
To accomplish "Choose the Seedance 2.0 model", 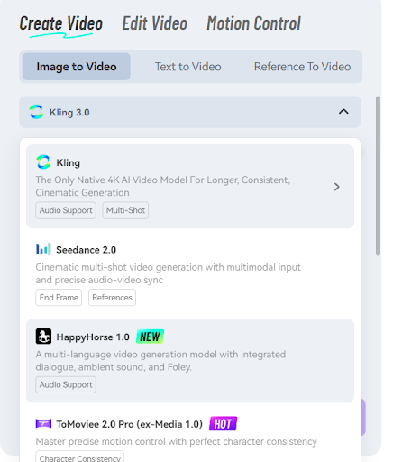I will tap(190, 273).
